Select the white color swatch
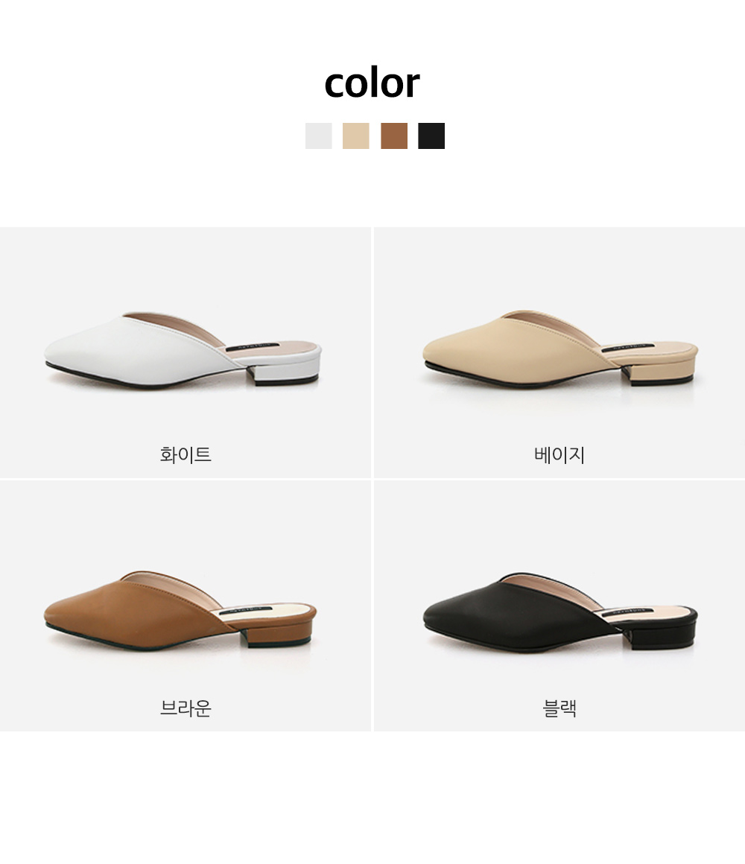 point(319,136)
